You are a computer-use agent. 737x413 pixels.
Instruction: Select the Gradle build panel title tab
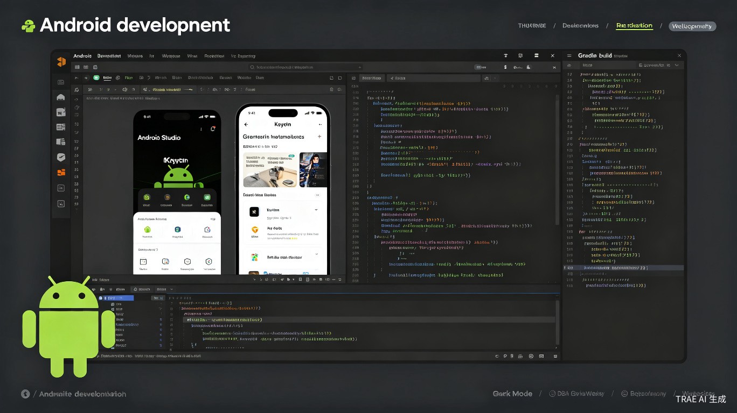point(595,56)
